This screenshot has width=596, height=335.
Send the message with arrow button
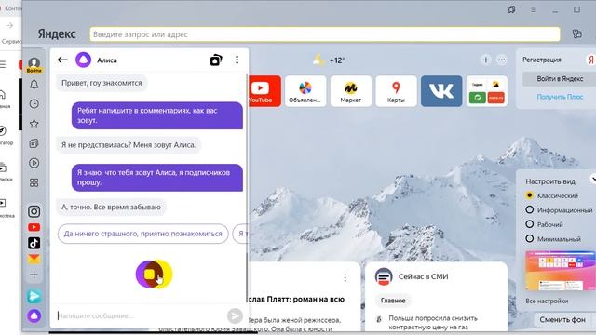(235, 315)
